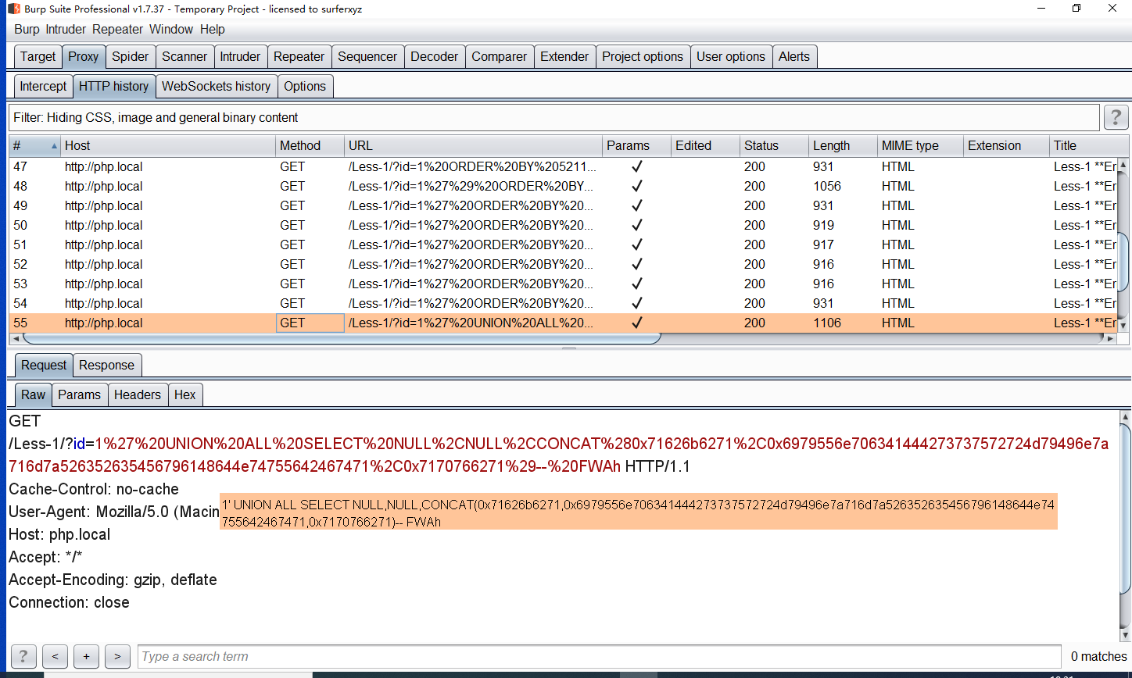Switch to the Headers view tab
The width and height of the screenshot is (1132, 678).
pos(138,394)
